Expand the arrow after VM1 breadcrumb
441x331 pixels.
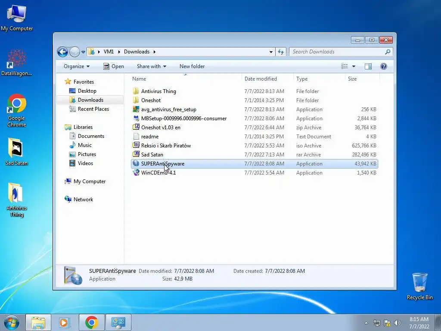click(x=119, y=52)
